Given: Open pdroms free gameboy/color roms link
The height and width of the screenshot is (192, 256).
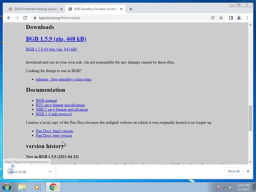Looking at the screenshot, I should tap(64, 79).
